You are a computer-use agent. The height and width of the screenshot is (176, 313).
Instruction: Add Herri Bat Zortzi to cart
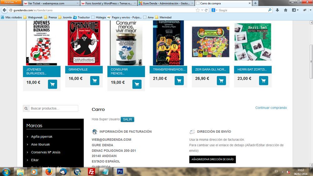point(264,80)
